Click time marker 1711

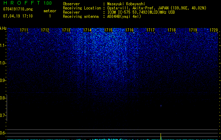tap(24, 30)
